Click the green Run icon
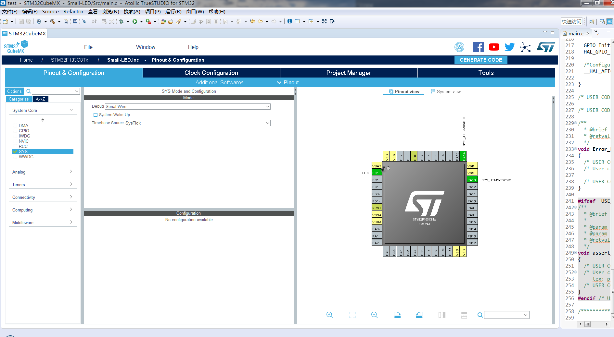Screen dimensions: 614x337 tap(135, 21)
